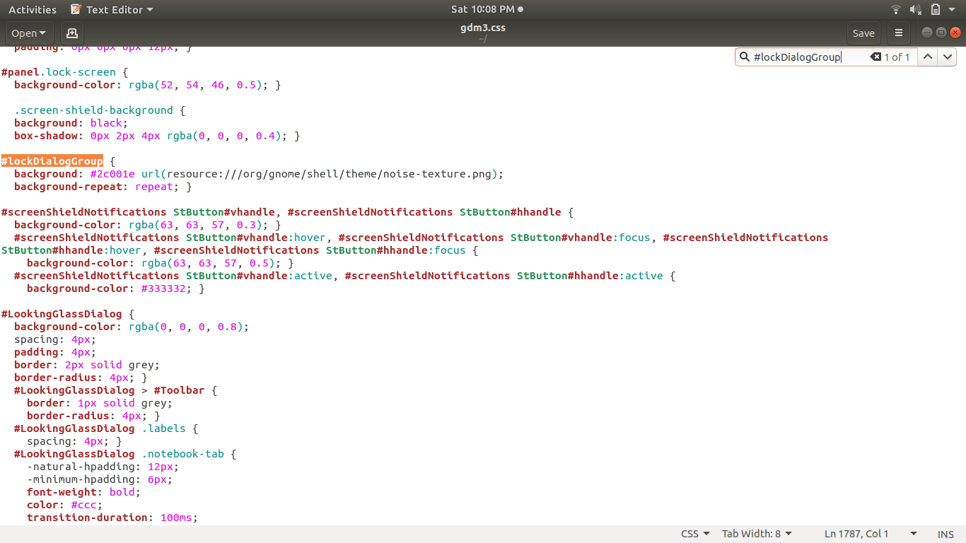Go to previous search match
This screenshot has height=543, width=966.
(927, 57)
